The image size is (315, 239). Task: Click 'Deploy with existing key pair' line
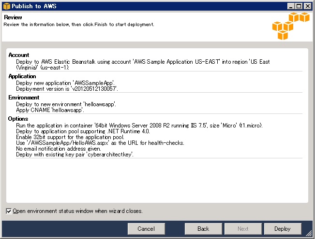click(x=75, y=155)
